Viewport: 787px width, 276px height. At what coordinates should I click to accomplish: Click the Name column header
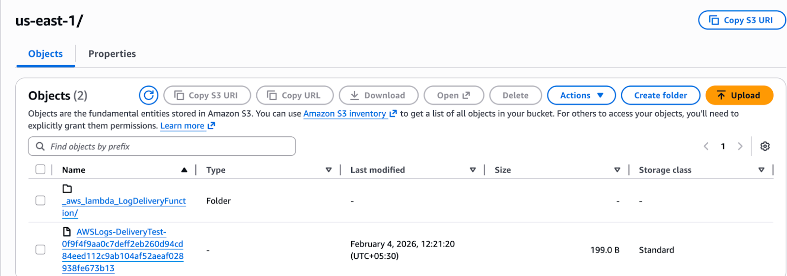point(74,170)
